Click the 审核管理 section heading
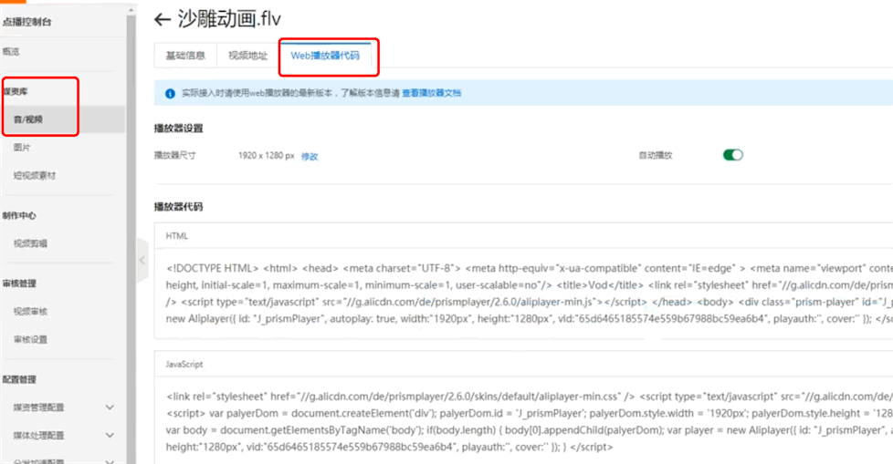 19,284
